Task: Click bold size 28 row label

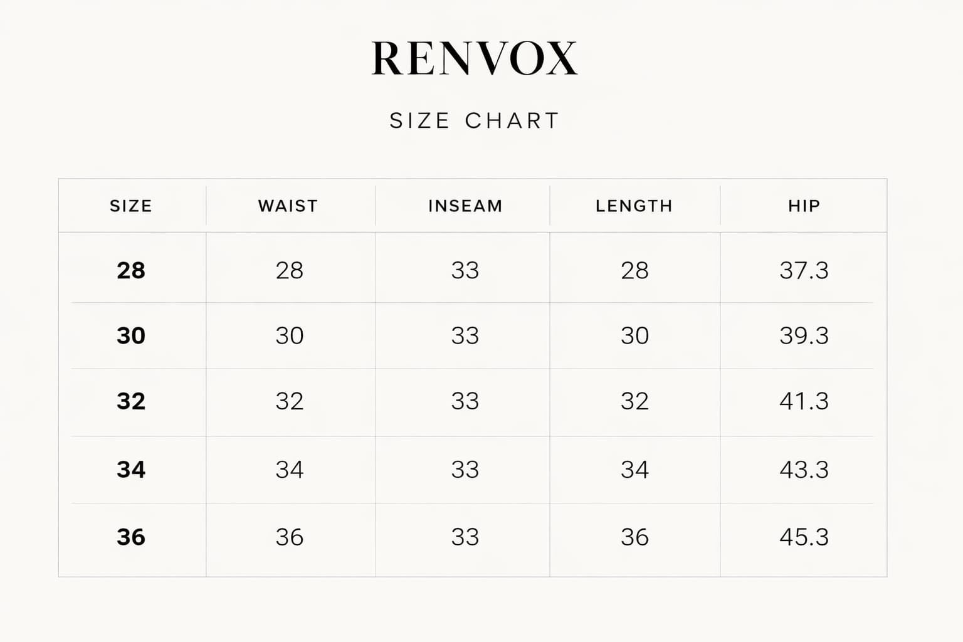Action: [x=131, y=271]
